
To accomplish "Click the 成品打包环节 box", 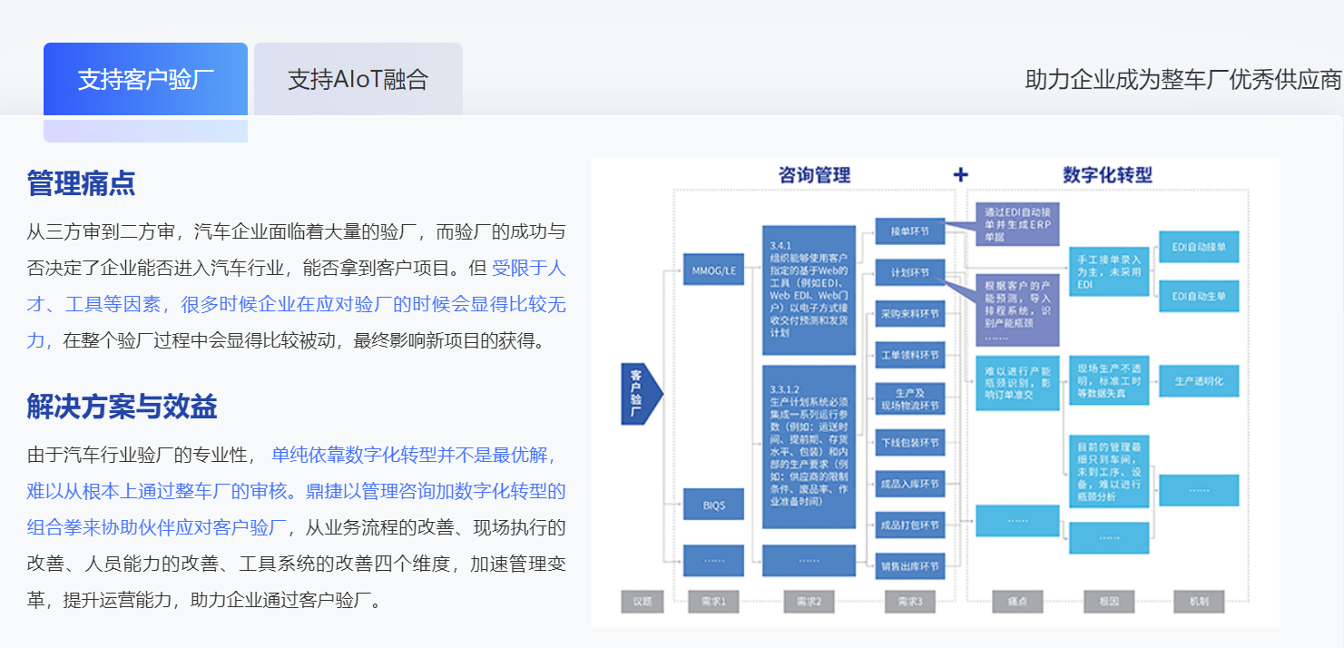I will click(x=909, y=525).
